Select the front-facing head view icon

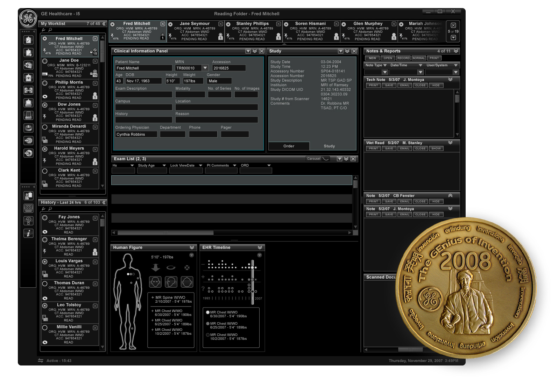tap(155, 282)
